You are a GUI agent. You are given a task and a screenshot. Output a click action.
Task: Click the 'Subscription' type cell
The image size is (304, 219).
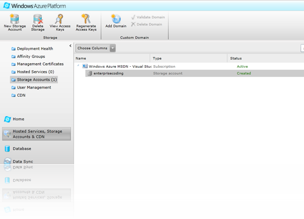click(164, 67)
